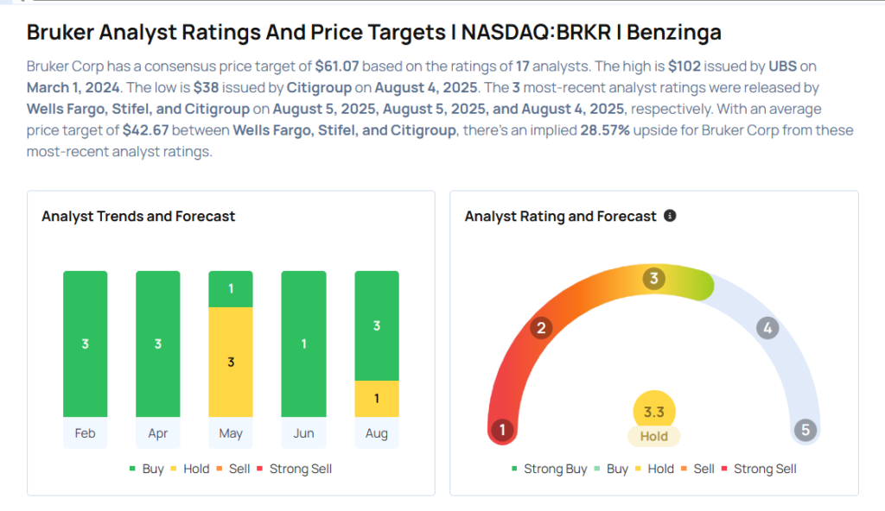Click gauge marker number 5
The height and width of the screenshot is (511, 885).
pyautogui.click(x=805, y=429)
